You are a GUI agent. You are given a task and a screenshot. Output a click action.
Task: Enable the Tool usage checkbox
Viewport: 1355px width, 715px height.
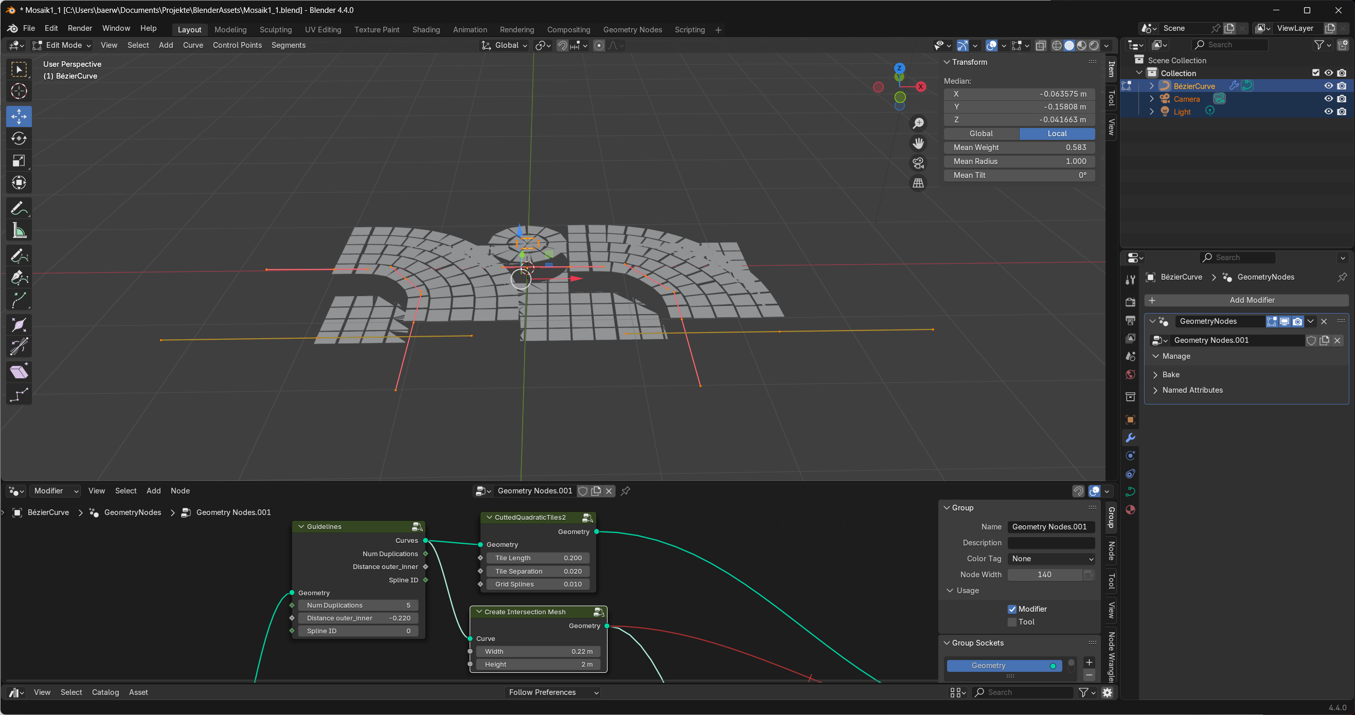point(1012,622)
